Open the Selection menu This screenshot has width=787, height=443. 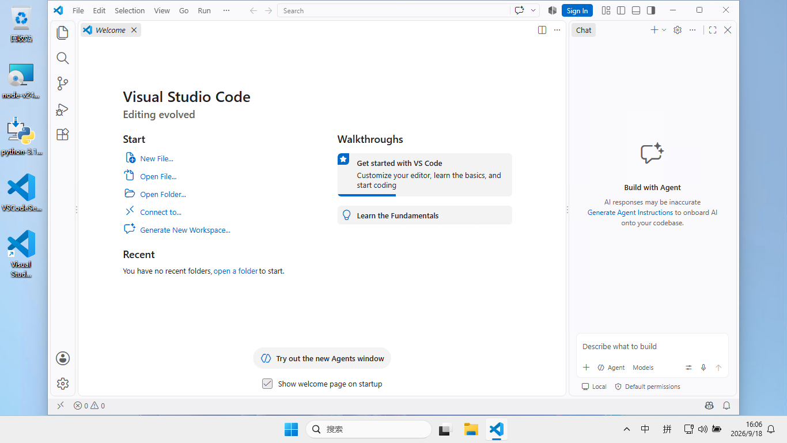130,10
